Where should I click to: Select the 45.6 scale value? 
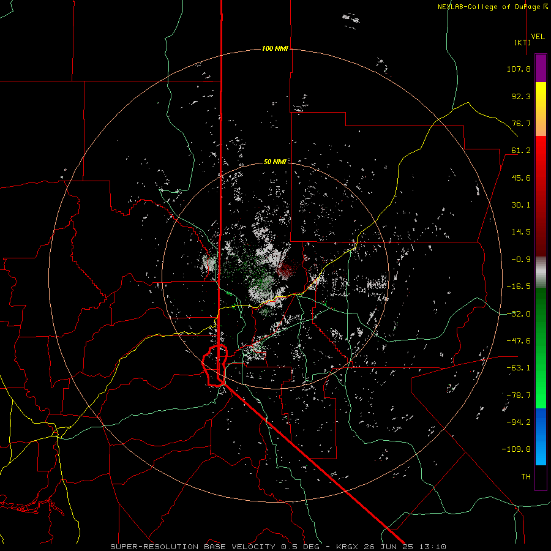[x=521, y=178]
